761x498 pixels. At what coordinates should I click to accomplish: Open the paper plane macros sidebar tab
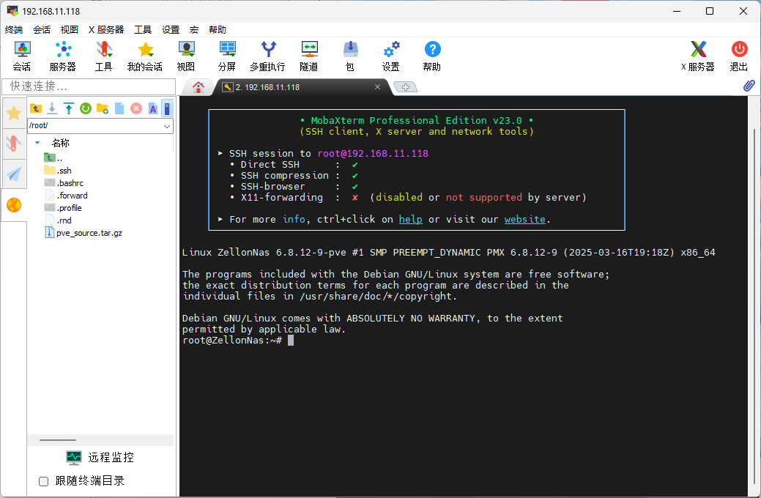click(14, 174)
